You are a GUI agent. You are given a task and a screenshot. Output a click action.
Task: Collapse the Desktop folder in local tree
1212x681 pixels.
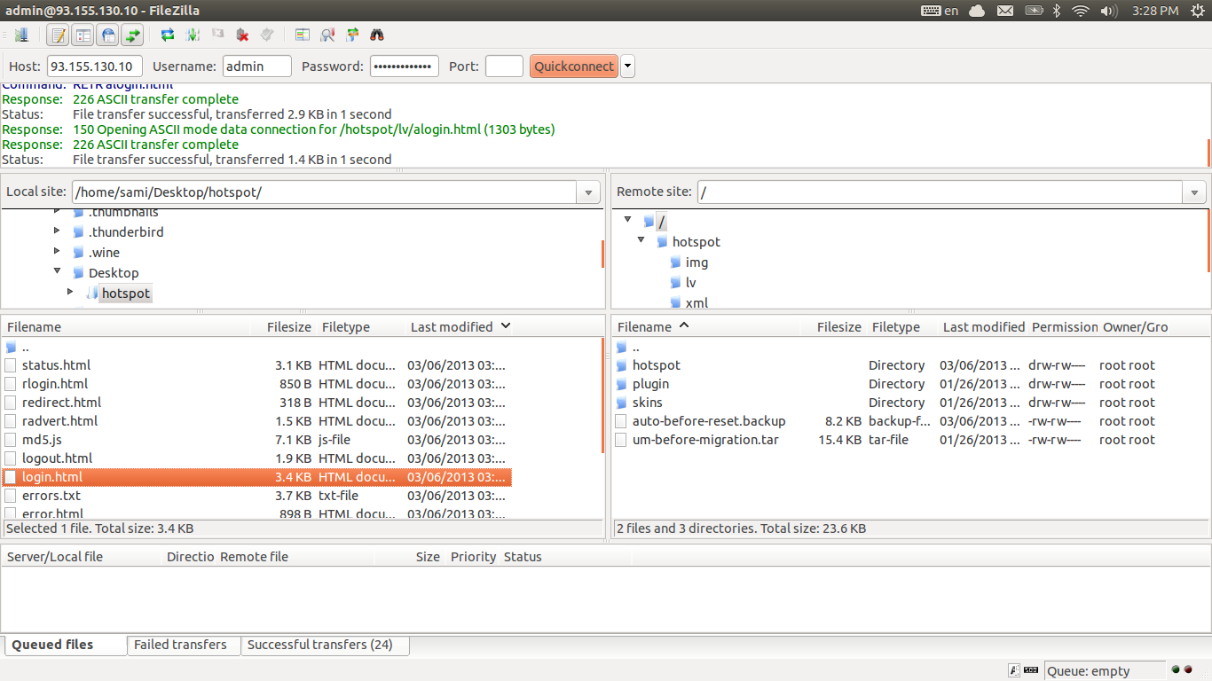pyautogui.click(x=57, y=272)
